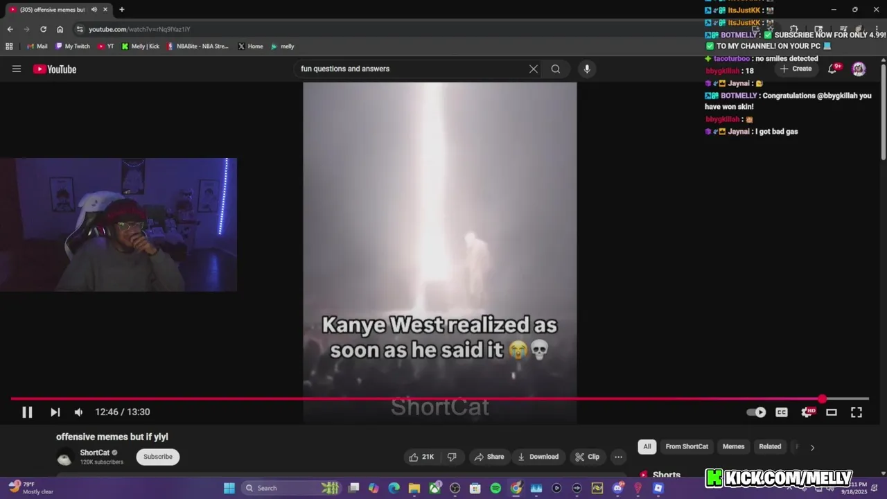Open the player settings gear
Image resolution: width=887 pixels, height=499 pixels.
[807, 412]
